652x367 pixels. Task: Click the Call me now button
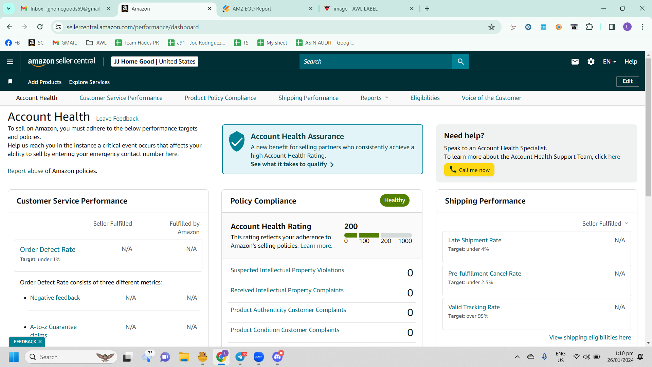(x=469, y=170)
